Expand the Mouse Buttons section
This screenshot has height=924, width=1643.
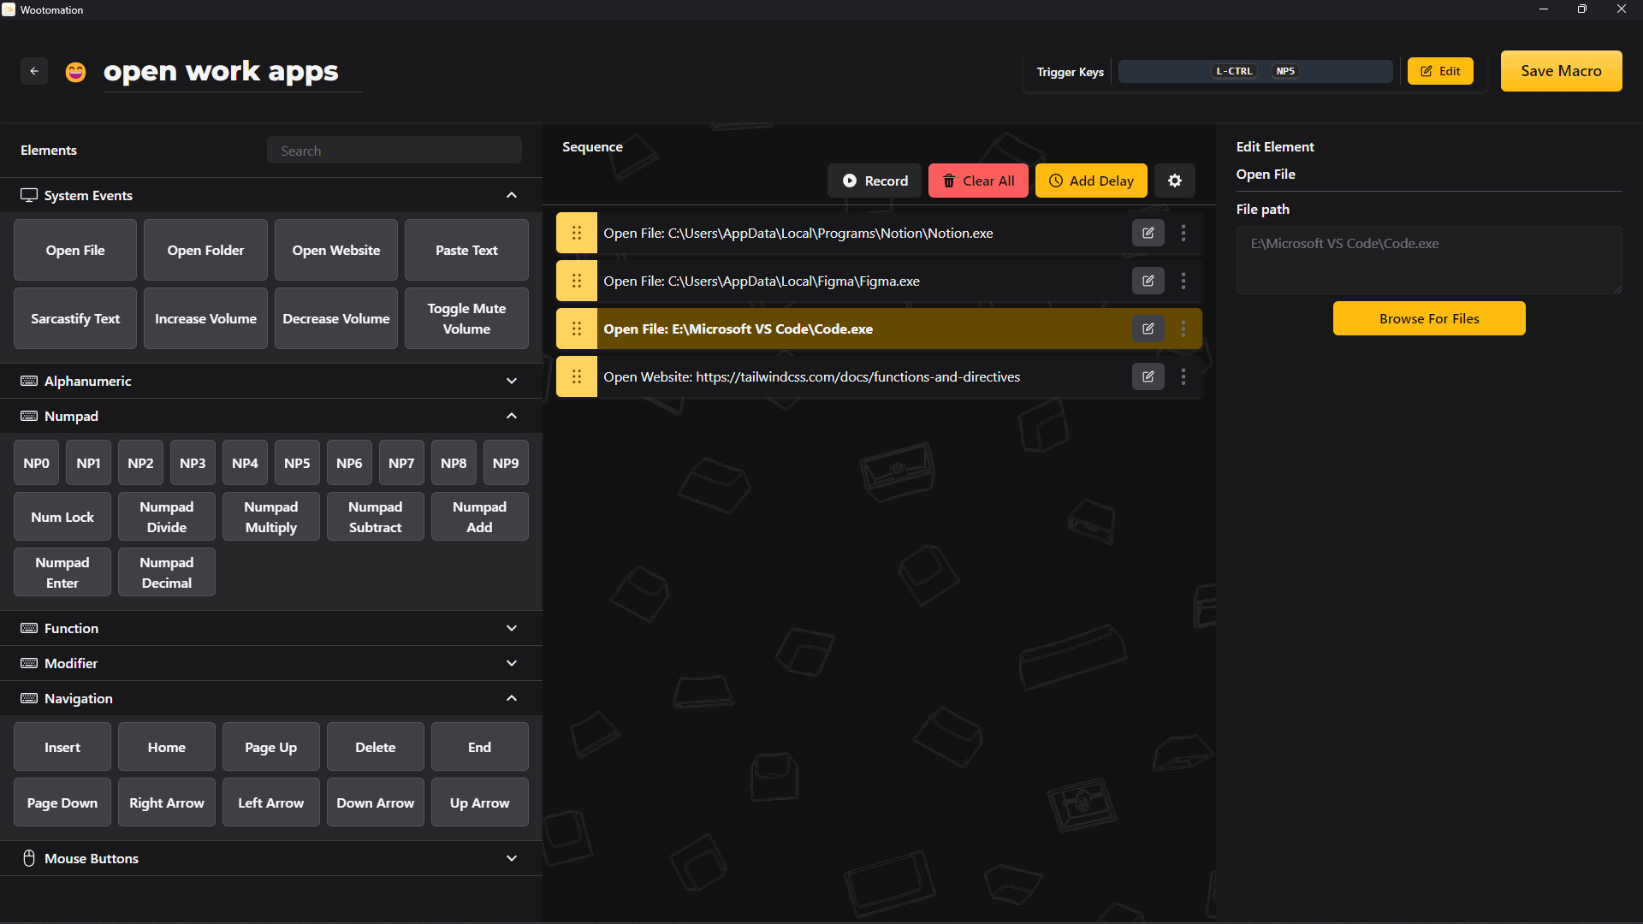(512, 858)
